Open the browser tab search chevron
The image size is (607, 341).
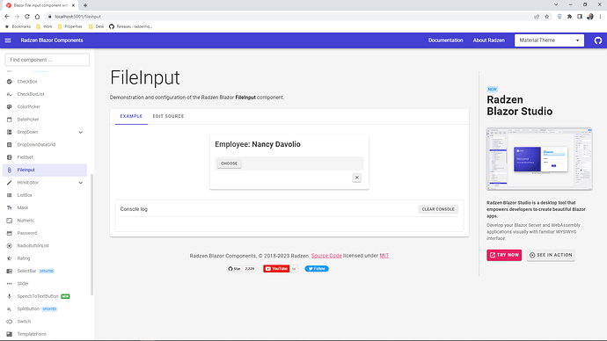coord(556,5)
